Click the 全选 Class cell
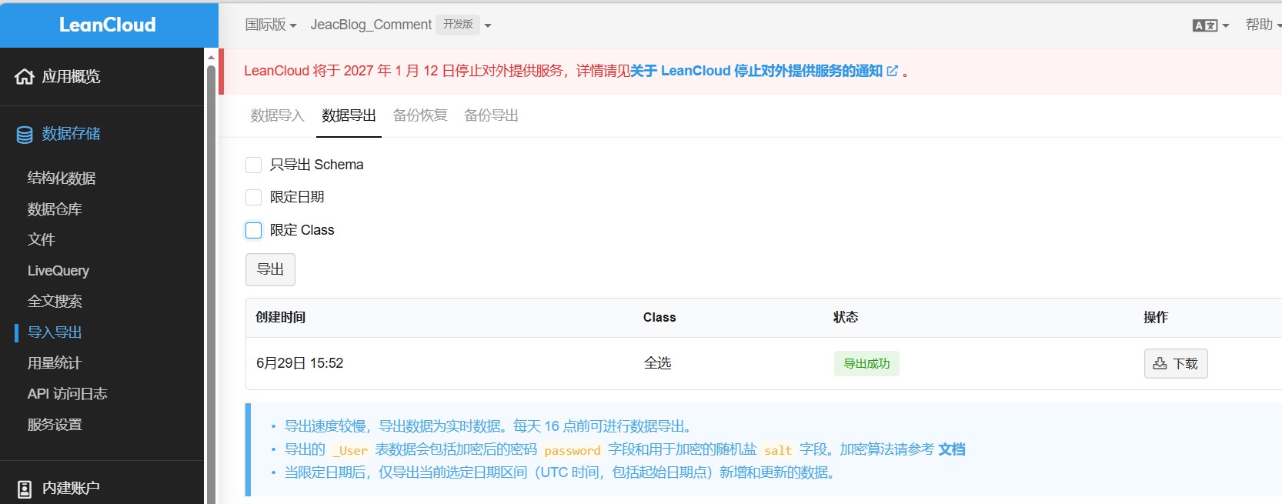Image resolution: width=1282 pixels, height=504 pixels. pyautogui.click(x=658, y=363)
